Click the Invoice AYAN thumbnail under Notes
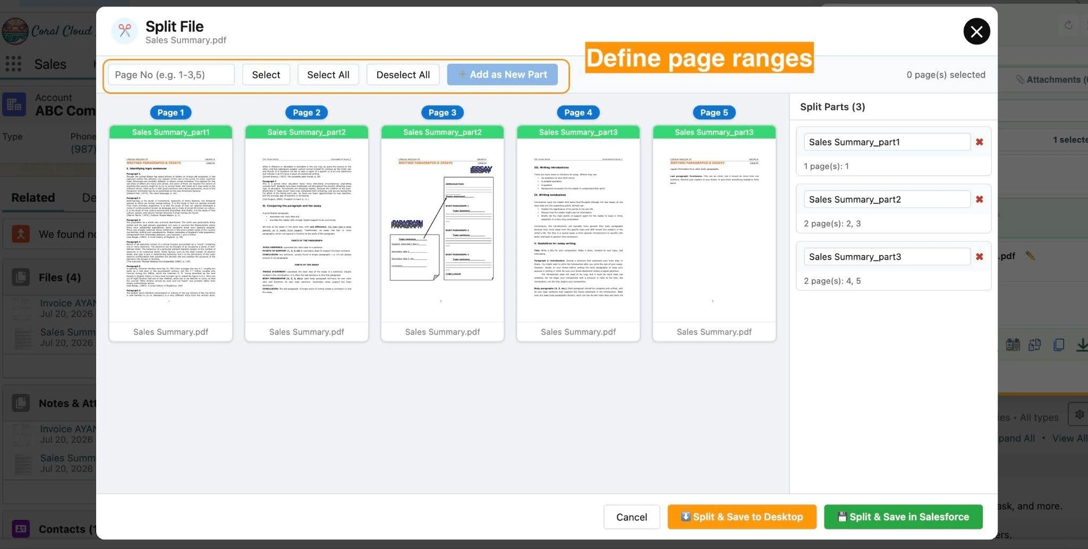 22,434
